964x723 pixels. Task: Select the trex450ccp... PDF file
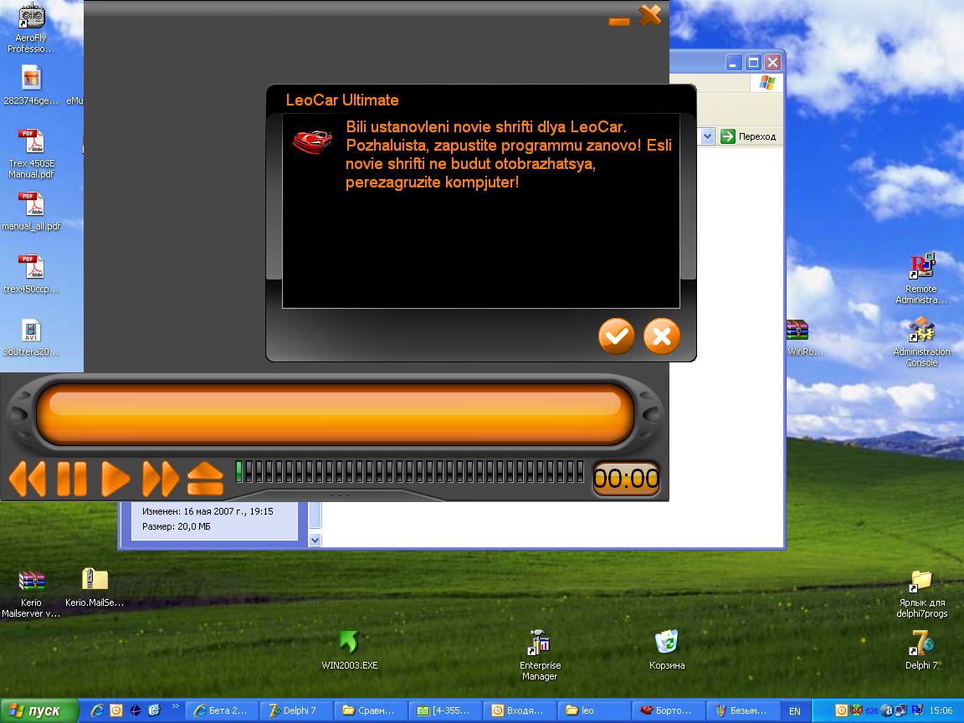pos(31,274)
